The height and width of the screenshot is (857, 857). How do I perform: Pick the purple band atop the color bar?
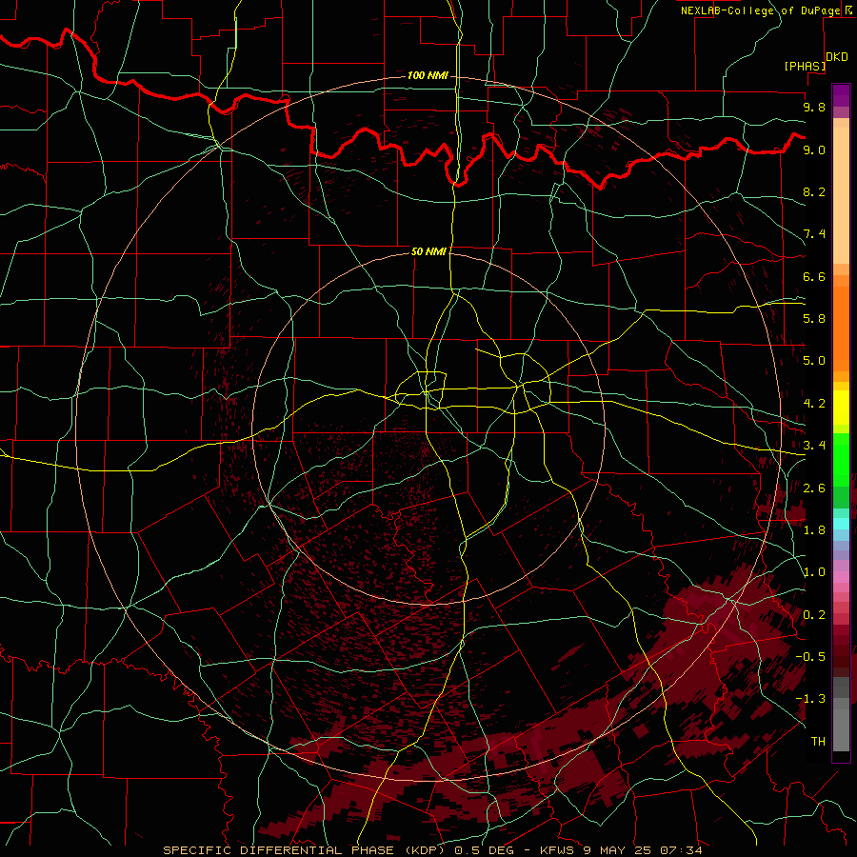click(841, 95)
